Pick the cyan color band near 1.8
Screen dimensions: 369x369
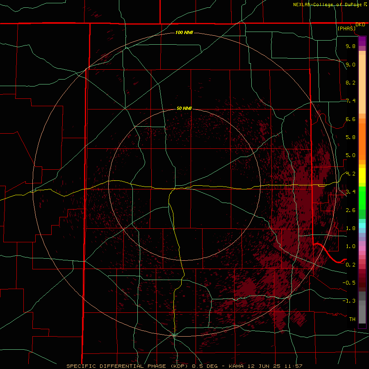pos(362,225)
